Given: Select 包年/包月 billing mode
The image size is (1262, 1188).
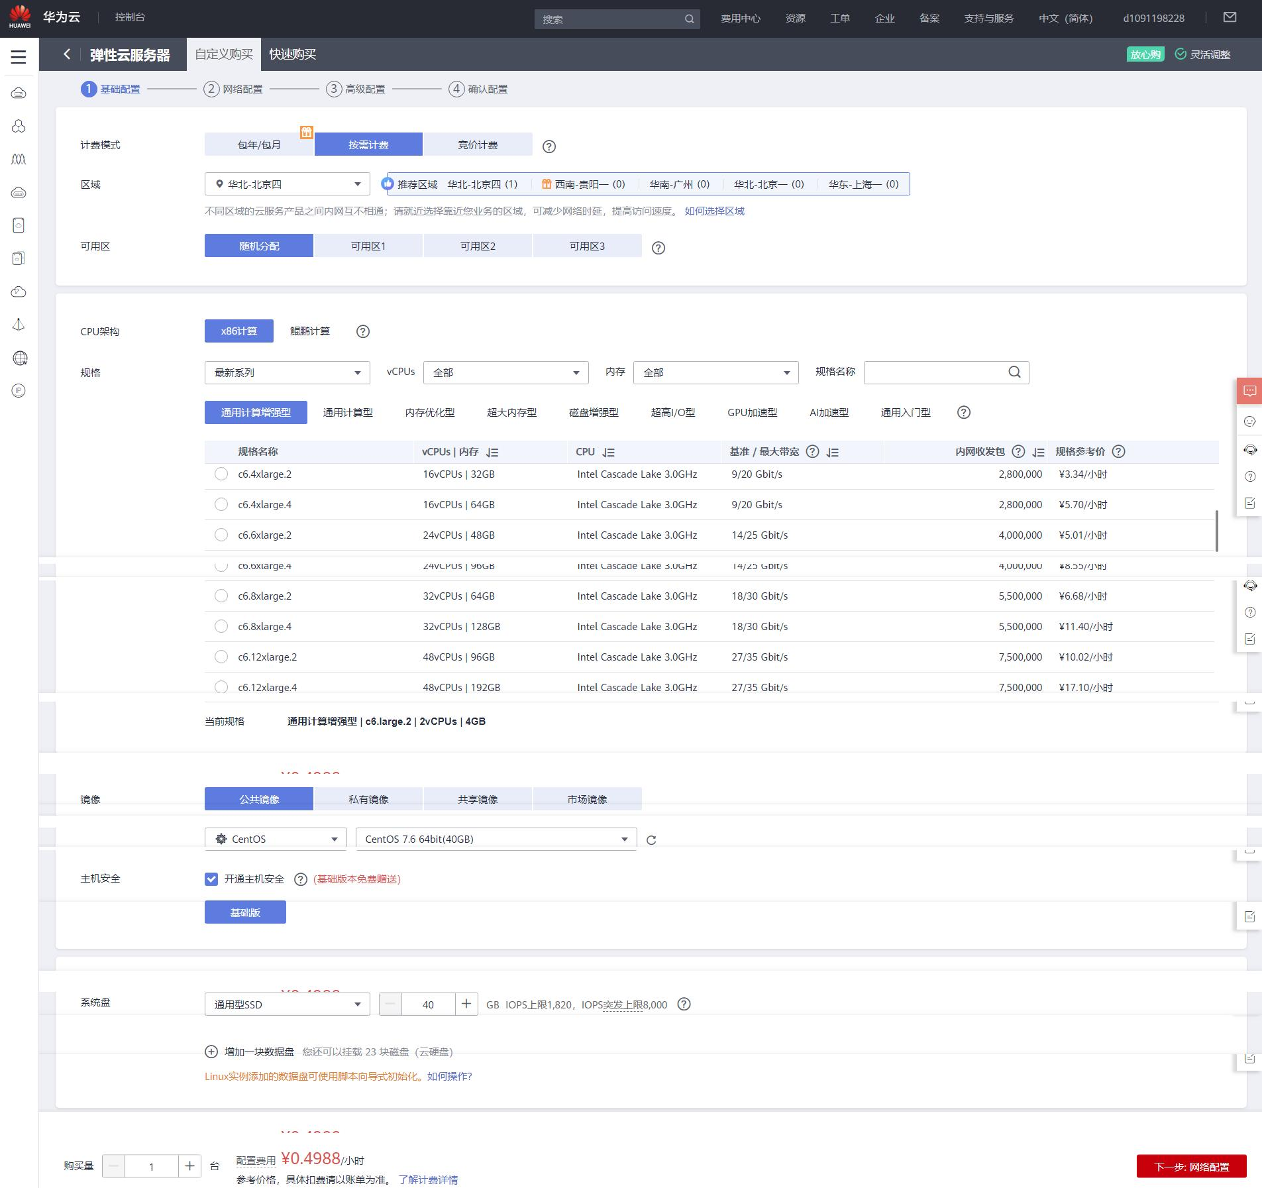Looking at the screenshot, I should (259, 144).
